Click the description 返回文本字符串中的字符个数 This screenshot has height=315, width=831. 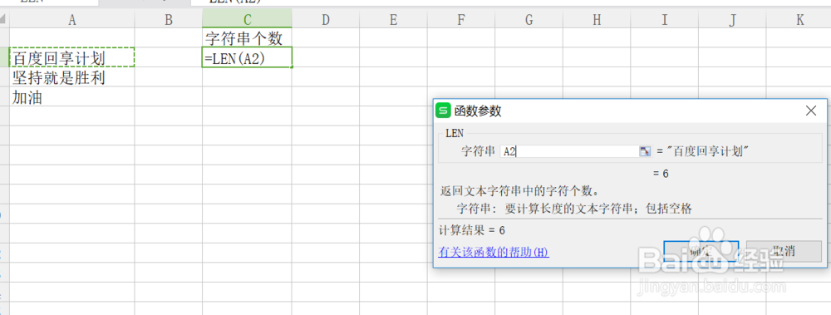pyautogui.click(x=520, y=190)
